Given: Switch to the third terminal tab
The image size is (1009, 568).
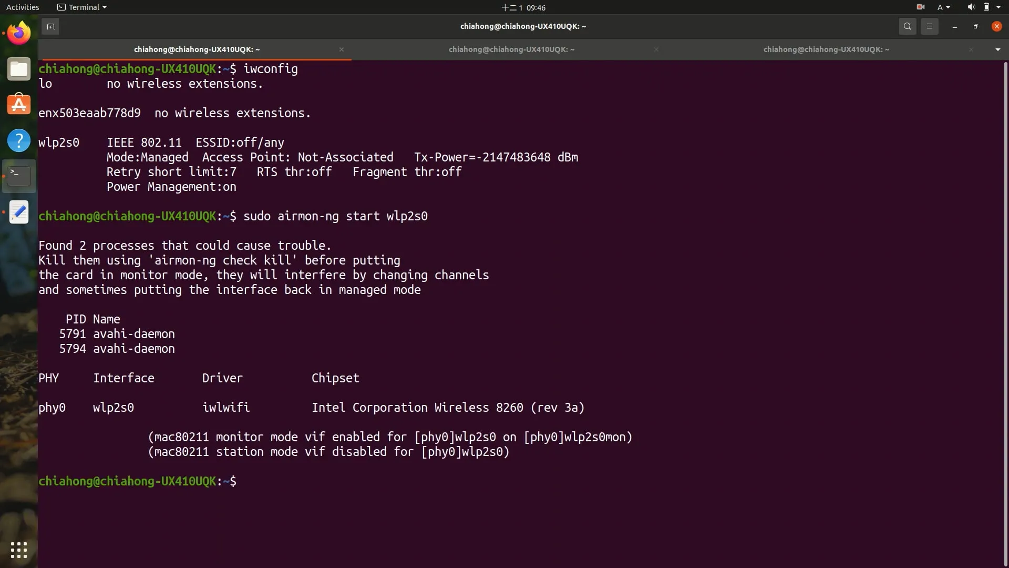Looking at the screenshot, I should (x=826, y=49).
